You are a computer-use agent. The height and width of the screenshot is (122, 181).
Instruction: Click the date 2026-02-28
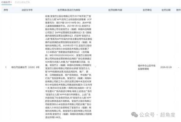pos(166,67)
